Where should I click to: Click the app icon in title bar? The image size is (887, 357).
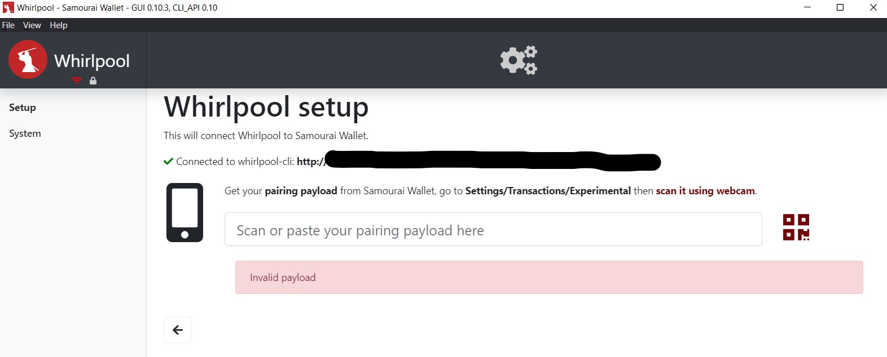click(8, 8)
